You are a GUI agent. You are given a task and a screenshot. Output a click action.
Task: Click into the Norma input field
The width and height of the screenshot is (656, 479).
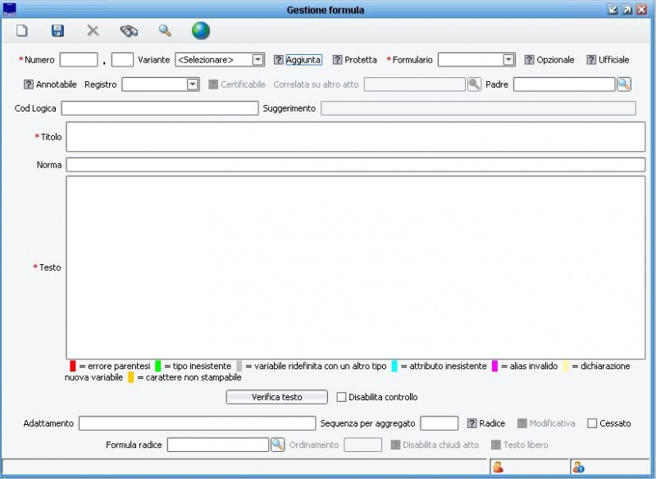click(x=356, y=165)
